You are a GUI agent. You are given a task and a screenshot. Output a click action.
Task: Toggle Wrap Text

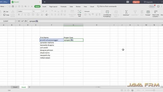(x=79, y=14)
